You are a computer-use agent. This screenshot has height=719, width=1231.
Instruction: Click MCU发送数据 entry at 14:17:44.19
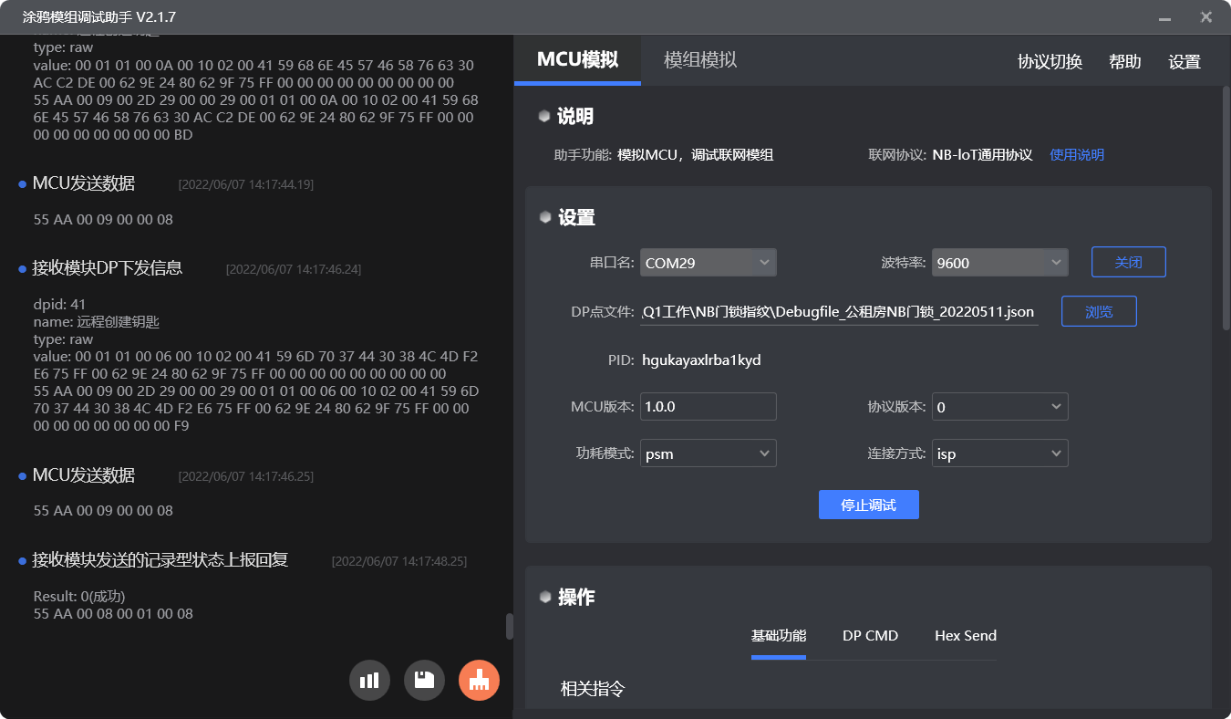[84, 183]
